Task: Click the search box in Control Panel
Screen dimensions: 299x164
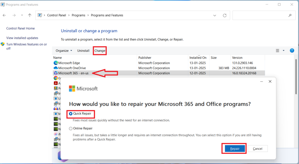Action: point(264,15)
